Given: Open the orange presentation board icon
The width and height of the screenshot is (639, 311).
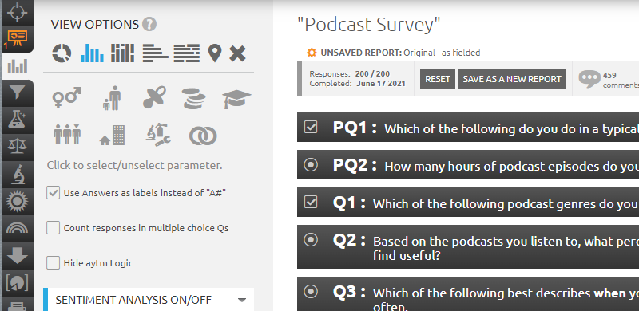Looking at the screenshot, I should click(x=17, y=37).
